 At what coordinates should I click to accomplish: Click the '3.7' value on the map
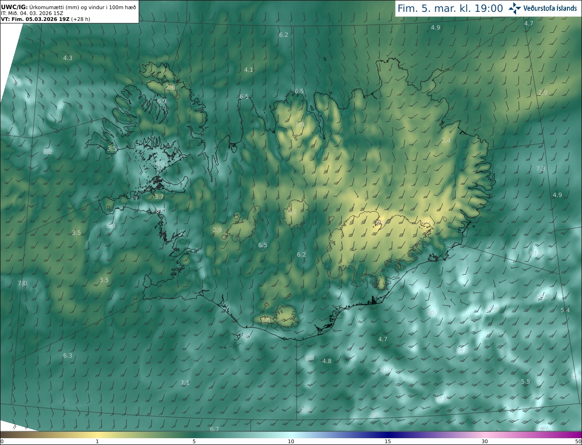click(159, 197)
